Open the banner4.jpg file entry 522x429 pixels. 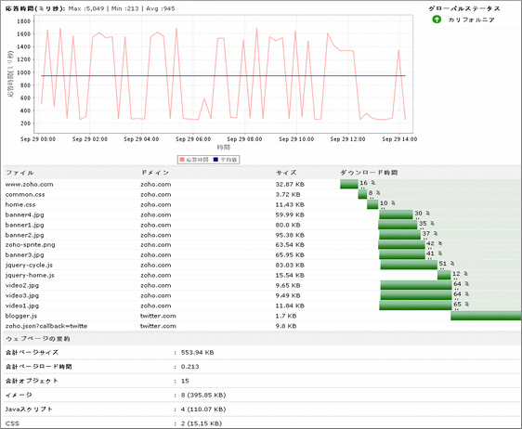[x=25, y=214]
